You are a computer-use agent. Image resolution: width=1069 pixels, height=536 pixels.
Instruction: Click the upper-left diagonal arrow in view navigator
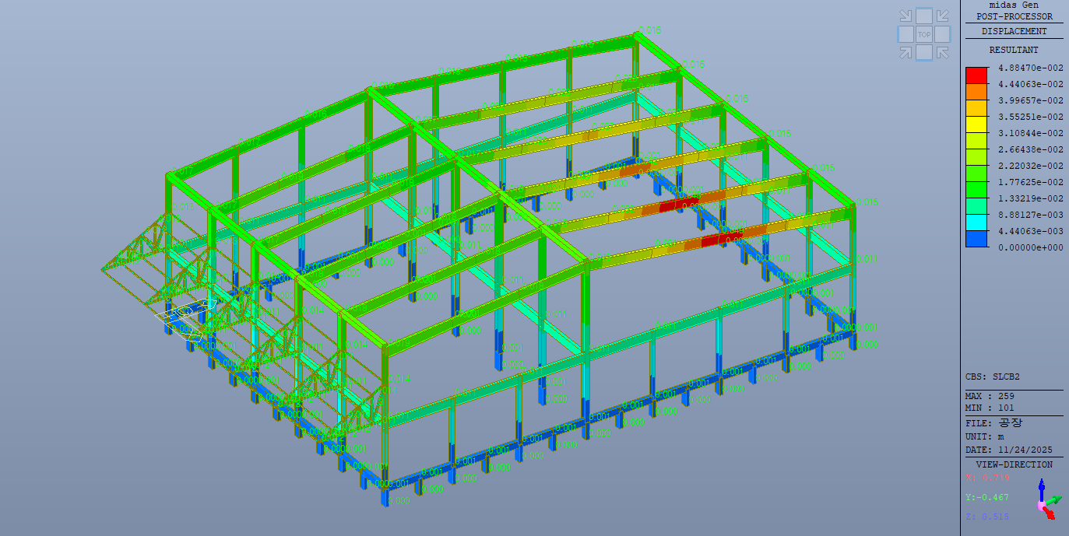click(905, 16)
